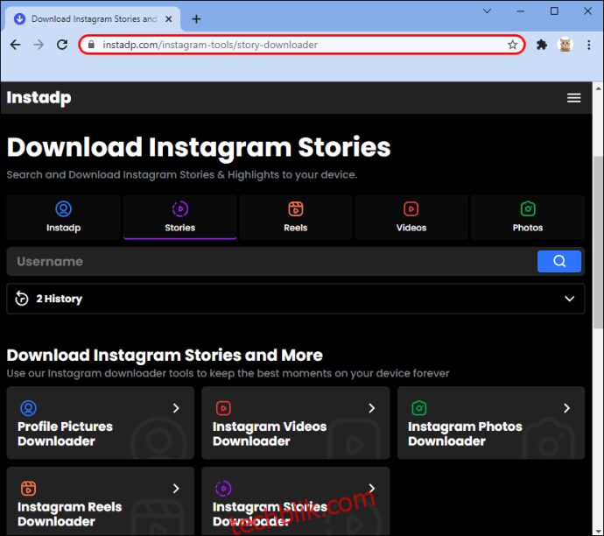
Task: Open Instagram Photos Downloader card
Action: click(x=491, y=423)
